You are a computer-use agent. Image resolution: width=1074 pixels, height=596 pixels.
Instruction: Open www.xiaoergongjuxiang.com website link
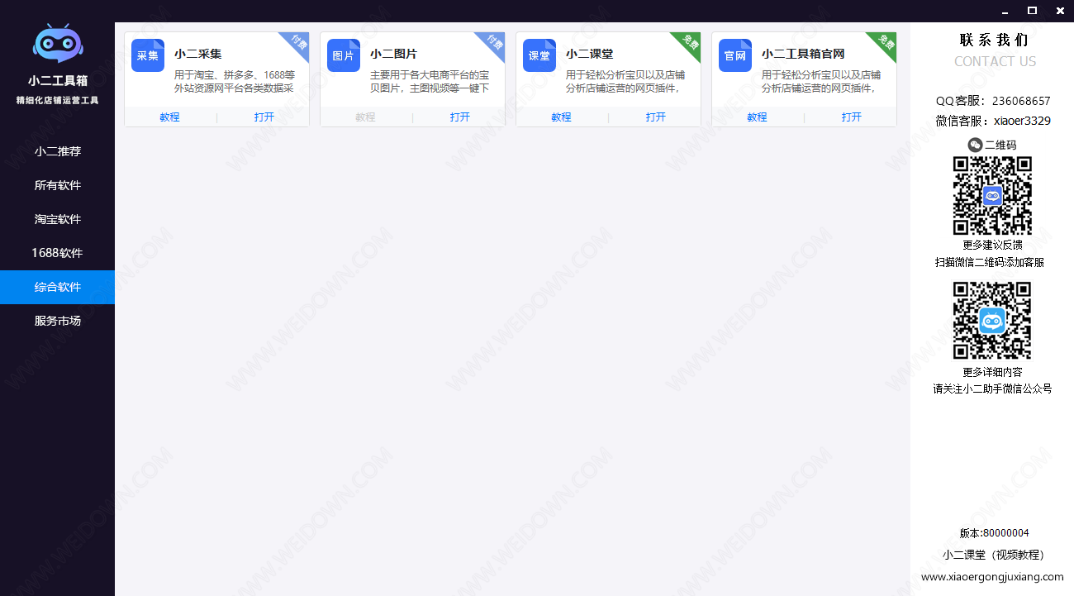992,577
